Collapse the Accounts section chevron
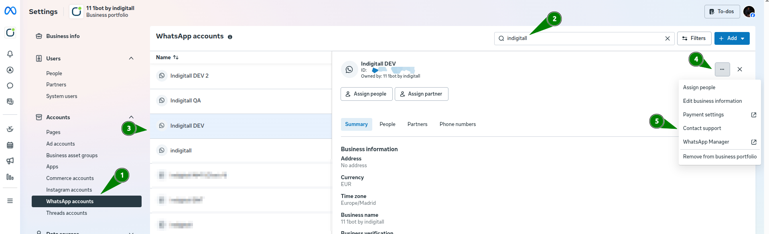 131,117
